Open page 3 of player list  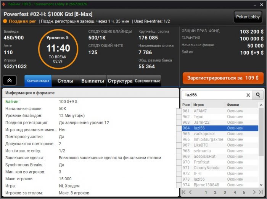225,193
